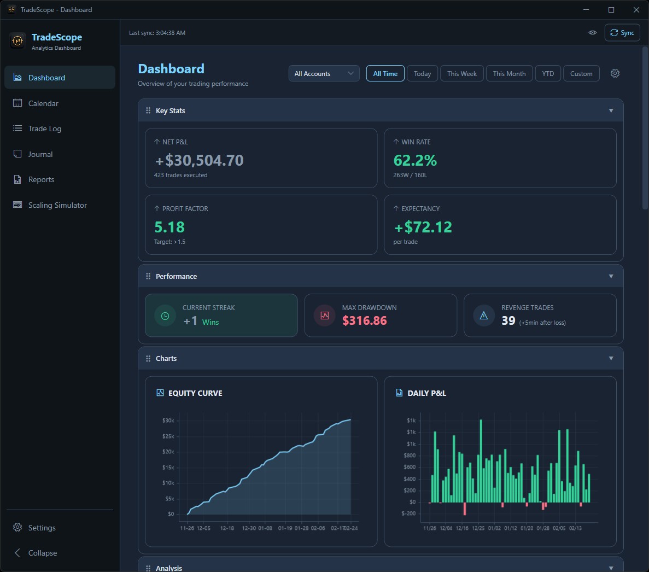Click the Revenge Trades warning icon
Viewport: 649px width, 572px height.
484,316
